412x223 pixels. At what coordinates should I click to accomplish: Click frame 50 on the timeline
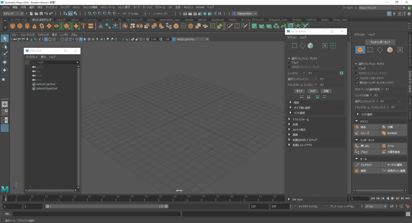click(x=146, y=198)
